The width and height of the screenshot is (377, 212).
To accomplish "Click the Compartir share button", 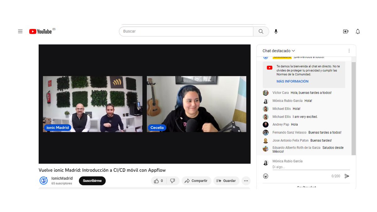I will 196,181.
